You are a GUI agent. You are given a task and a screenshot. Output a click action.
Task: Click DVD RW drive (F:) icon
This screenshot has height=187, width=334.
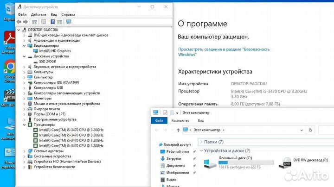pyautogui.click(x=285, y=163)
